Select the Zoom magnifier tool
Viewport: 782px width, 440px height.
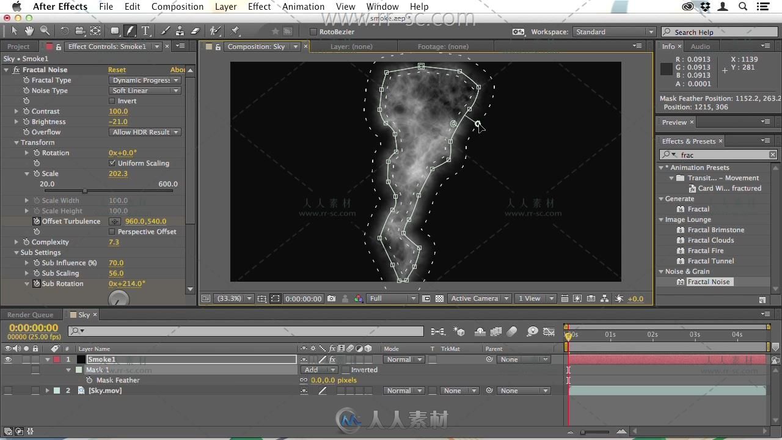click(45, 31)
